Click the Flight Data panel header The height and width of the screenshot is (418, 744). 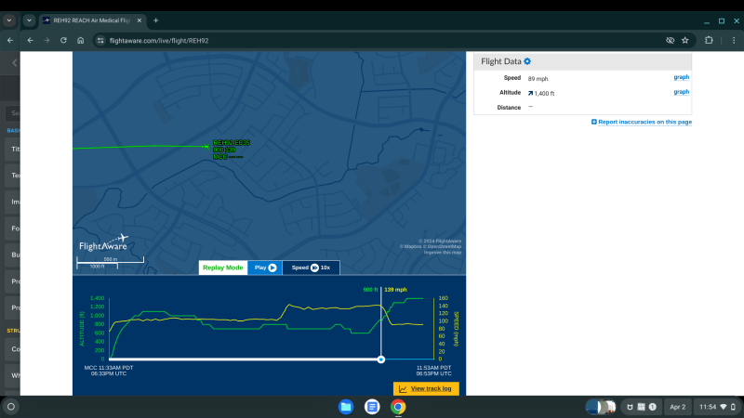pyautogui.click(x=583, y=61)
